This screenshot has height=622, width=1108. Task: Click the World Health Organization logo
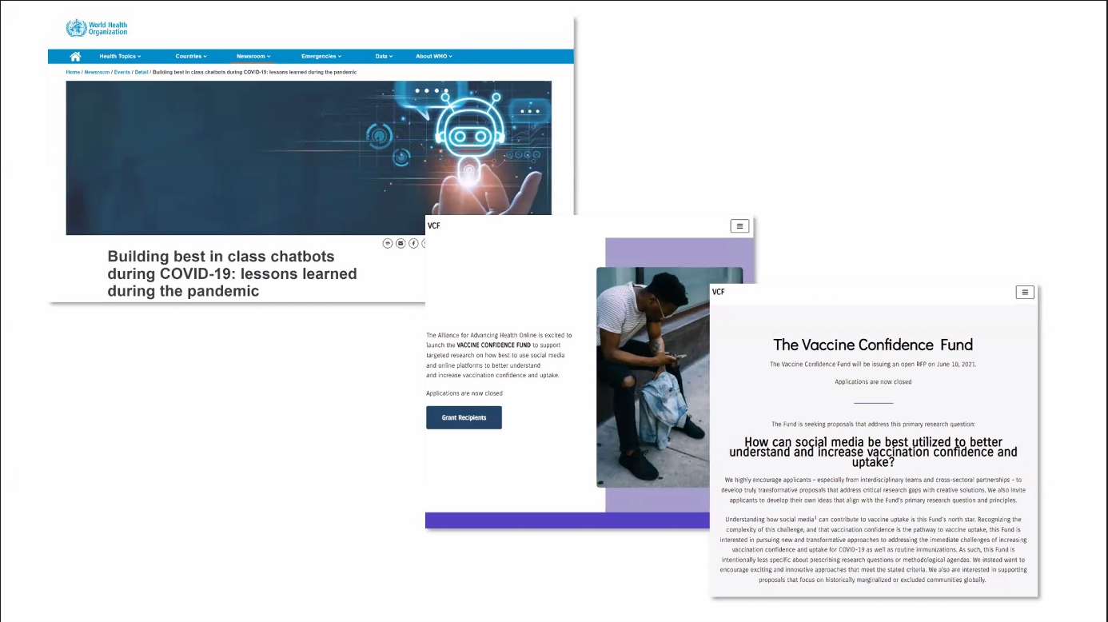(97, 28)
